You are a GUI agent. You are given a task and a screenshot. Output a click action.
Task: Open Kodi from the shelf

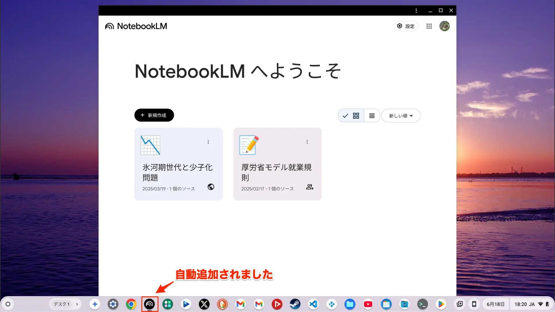coord(332,304)
